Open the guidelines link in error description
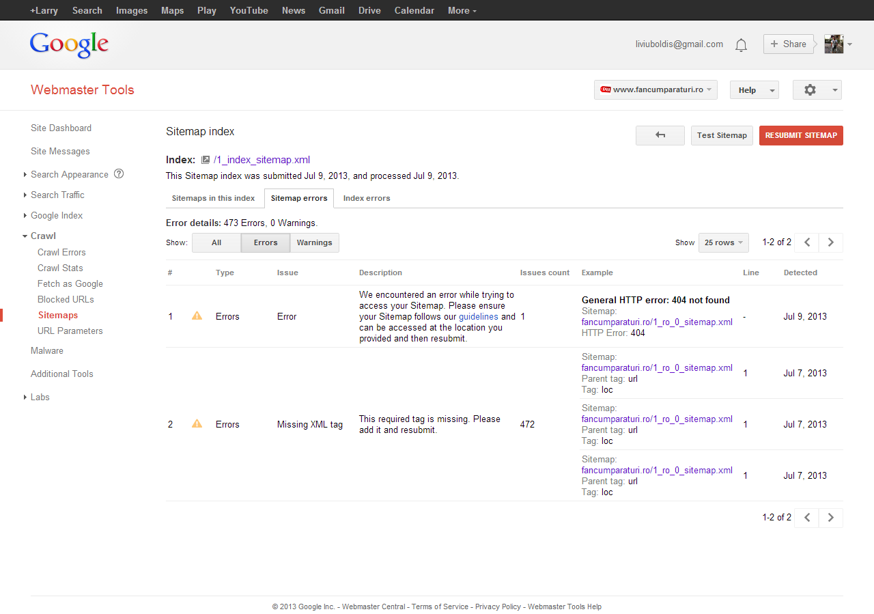The image size is (874, 614). coord(479,317)
